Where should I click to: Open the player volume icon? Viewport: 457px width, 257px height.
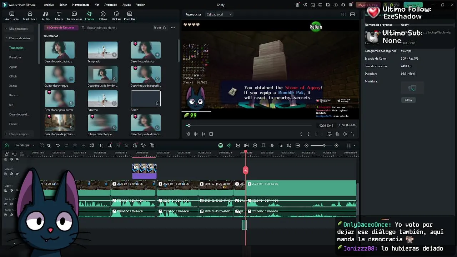345,134
